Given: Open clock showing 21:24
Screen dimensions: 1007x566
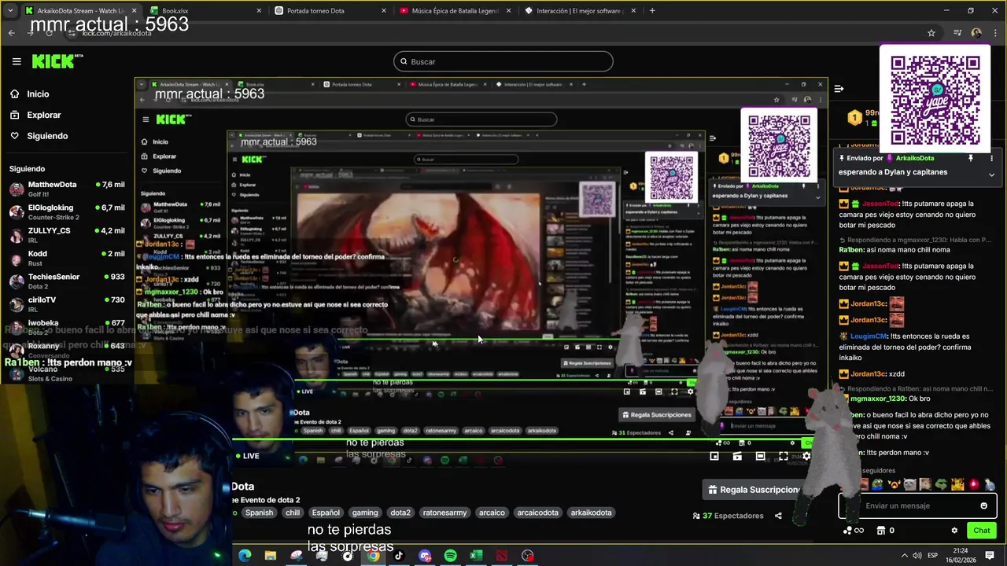Looking at the screenshot, I should 961,555.
